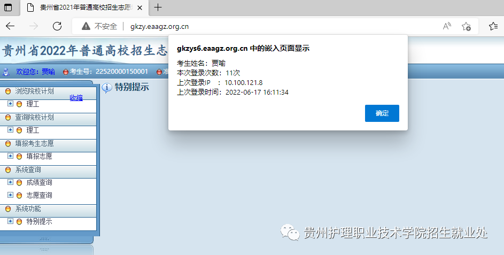This screenshot has width=504, height=255.
Task: Expand 理工 under 浏览院校计划
Action: [10, 104]
